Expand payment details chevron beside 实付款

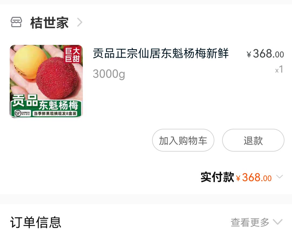click(280, 176)
